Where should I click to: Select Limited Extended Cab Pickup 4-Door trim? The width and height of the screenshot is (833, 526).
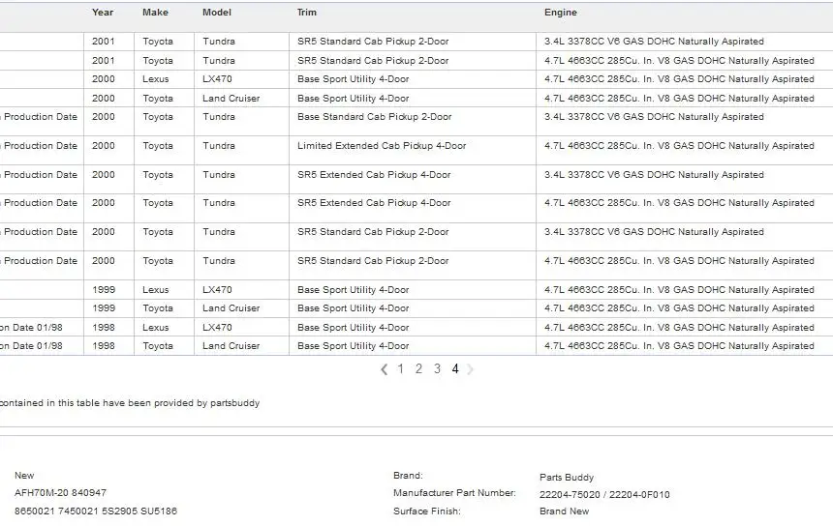click(x=382, y=146)
